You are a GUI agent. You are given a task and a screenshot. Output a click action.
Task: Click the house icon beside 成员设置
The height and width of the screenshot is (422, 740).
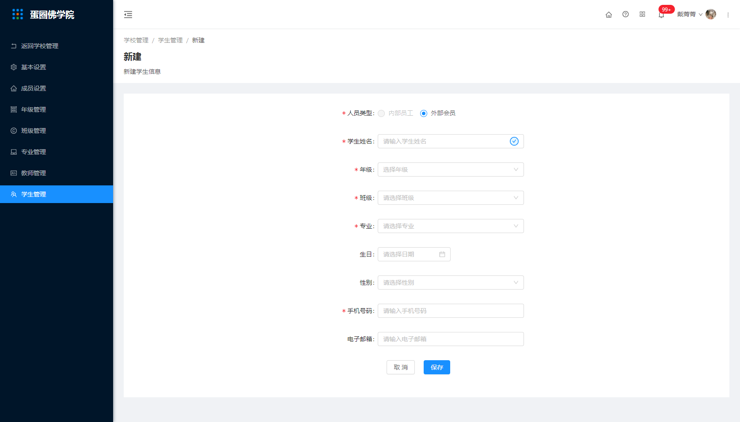14,88
